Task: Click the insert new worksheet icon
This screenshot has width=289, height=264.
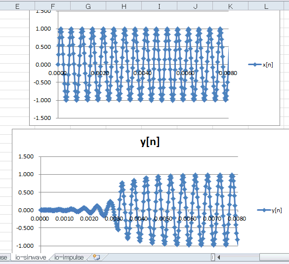Action: tap(96, 257)
